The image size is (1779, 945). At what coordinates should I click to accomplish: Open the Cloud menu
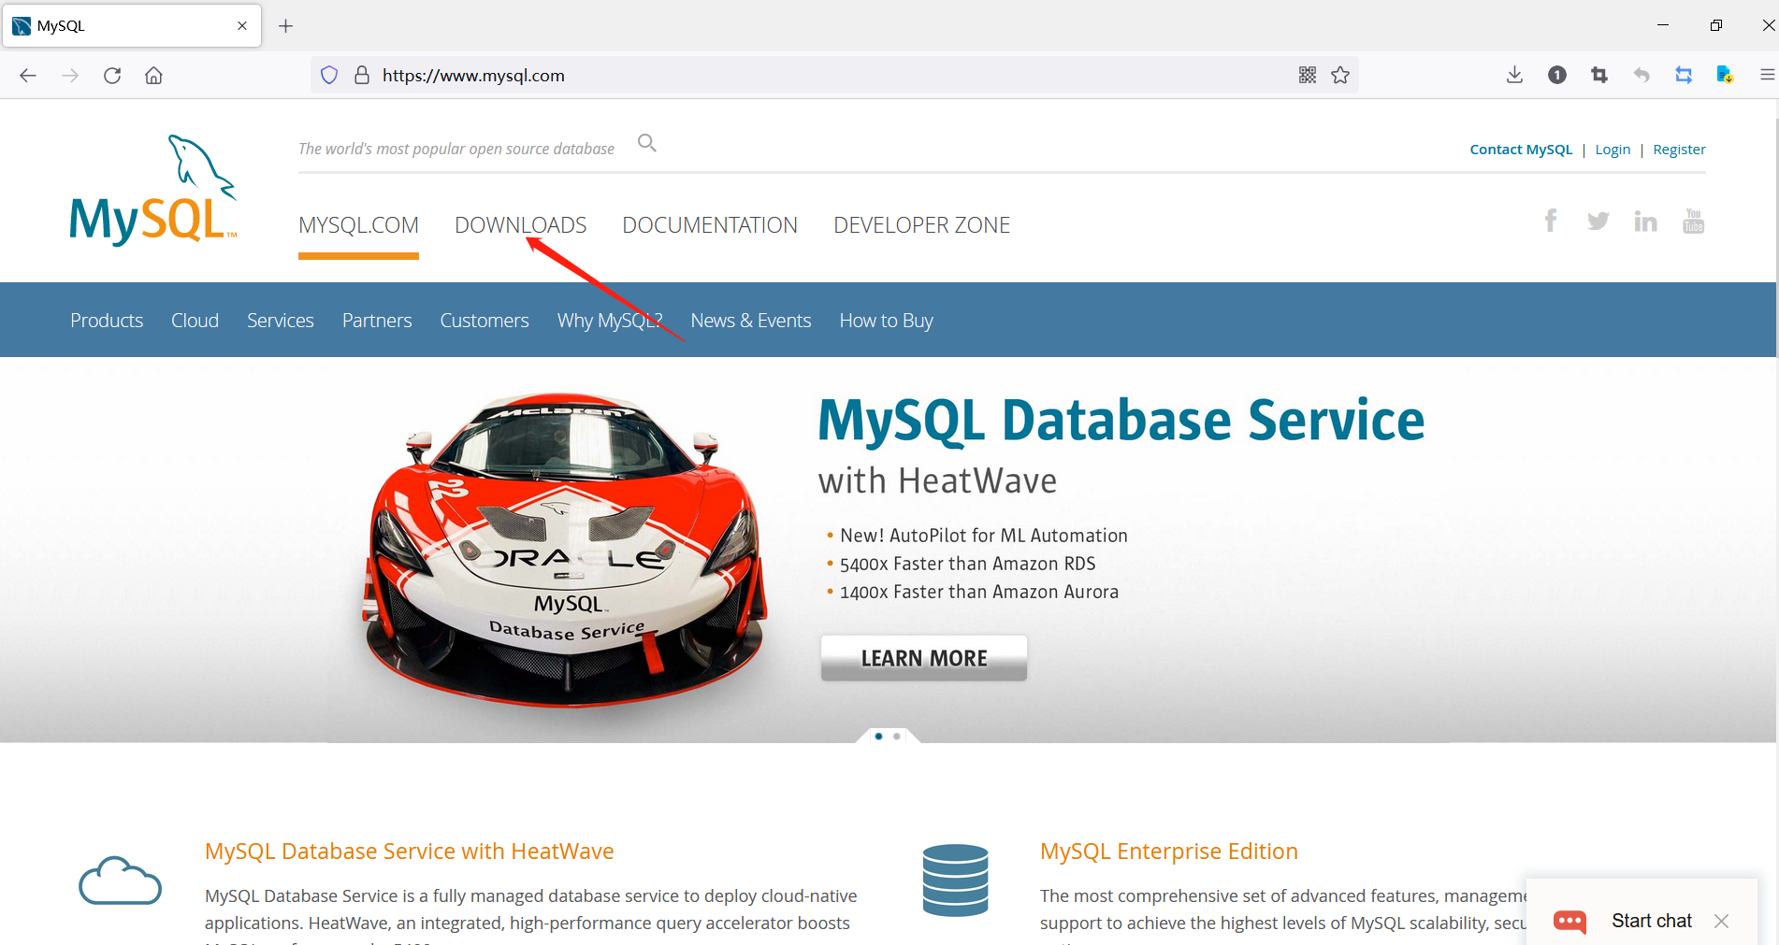click(x=195, y=321)
